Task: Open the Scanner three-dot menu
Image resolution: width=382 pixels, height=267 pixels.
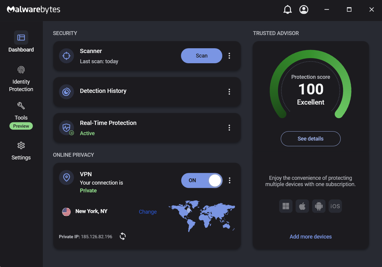Action: (x=229, y=56)
